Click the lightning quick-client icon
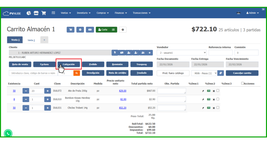This screenshot has height=150, width=267. point(115,53)
